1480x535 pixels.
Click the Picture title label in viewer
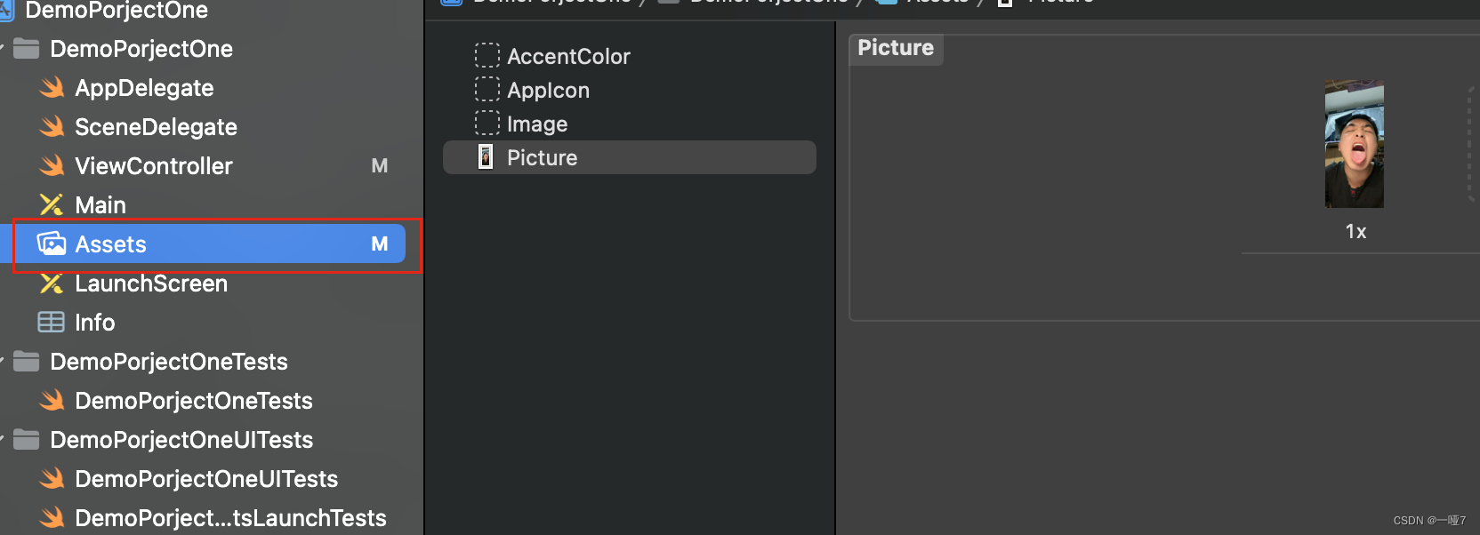(896, 48)
